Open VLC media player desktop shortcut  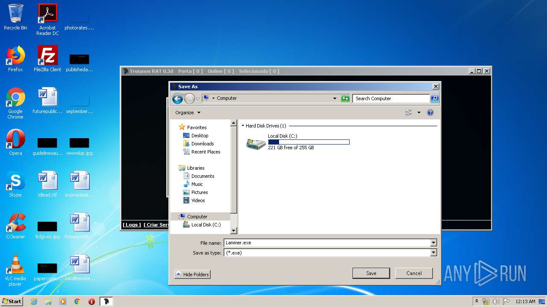click(x=15, y=270)
